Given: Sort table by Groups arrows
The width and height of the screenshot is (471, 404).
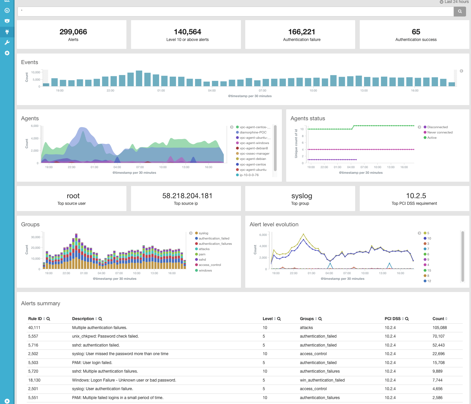Looking at the screenshot, I should (316, 319).
